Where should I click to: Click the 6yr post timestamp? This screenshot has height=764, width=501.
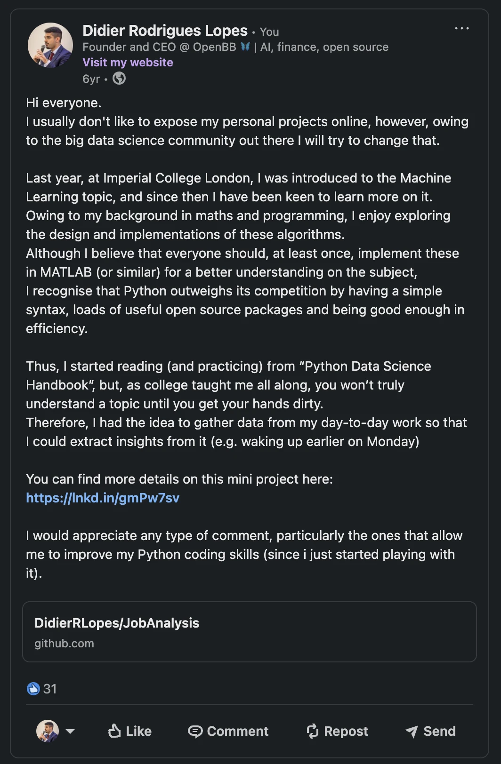pos(91,79)
